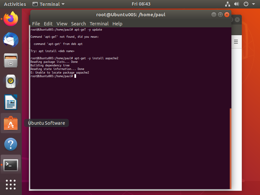Close the background window behind Terminal
Screen dimensions: 260x195
(x=237, y=20)
